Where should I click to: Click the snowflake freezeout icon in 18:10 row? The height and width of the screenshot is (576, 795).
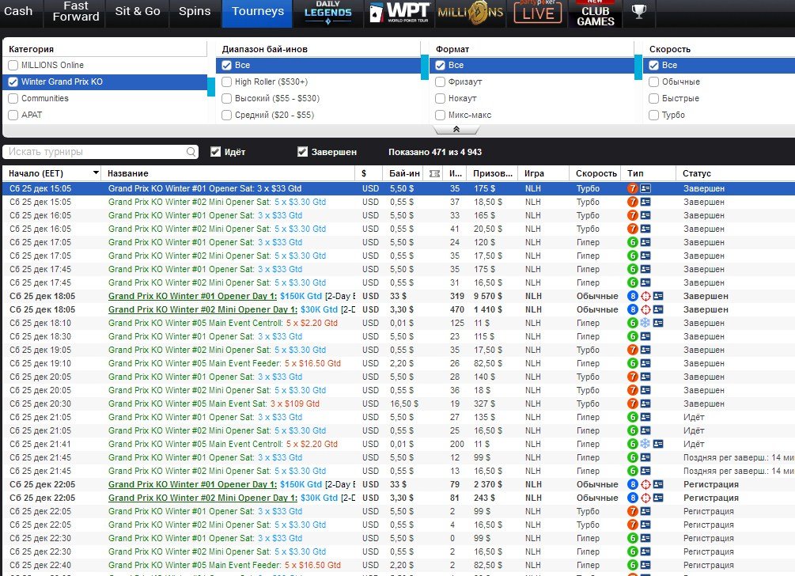645,323
